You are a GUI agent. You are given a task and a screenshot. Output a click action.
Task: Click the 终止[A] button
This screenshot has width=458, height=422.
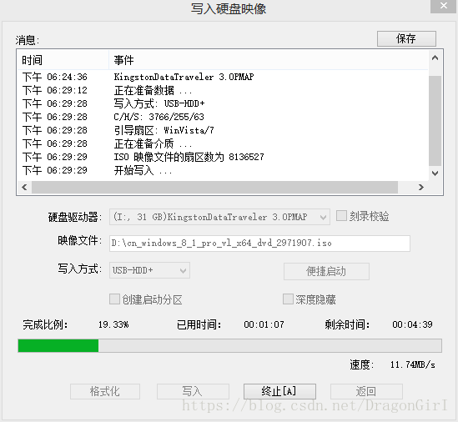coord(279,391)
